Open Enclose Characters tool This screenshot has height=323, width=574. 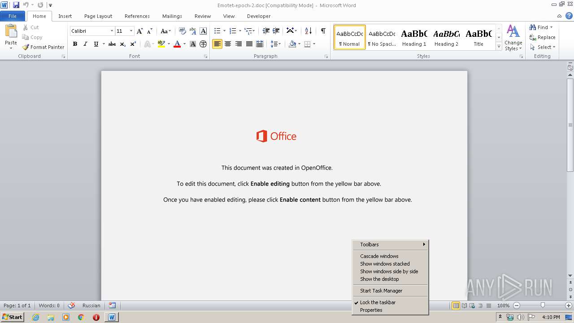[203, 44]
